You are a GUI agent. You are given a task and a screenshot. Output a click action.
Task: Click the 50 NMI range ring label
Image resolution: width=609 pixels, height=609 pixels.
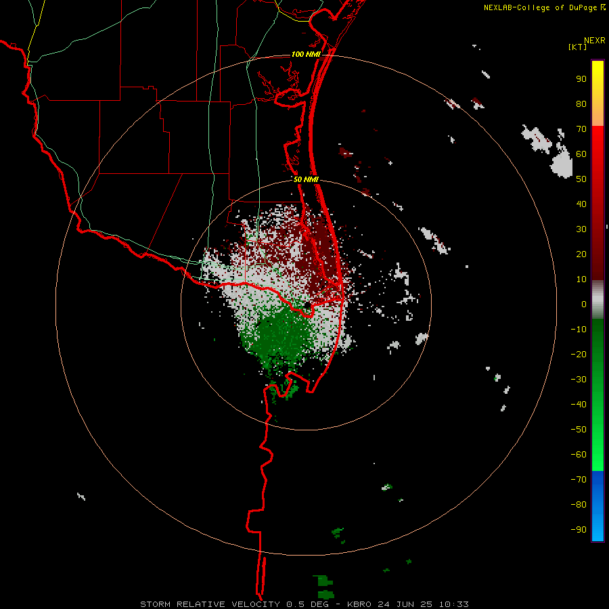point(306,179)
